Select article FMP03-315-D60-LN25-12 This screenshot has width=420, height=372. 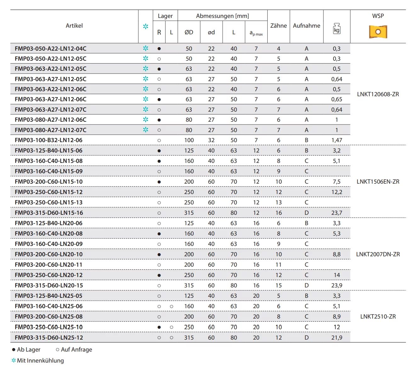pos(49,338)
